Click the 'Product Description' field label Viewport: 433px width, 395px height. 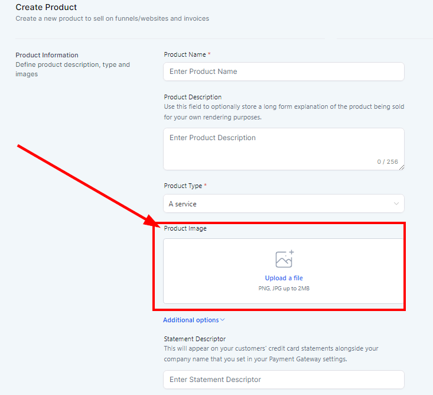pos(193,97)
